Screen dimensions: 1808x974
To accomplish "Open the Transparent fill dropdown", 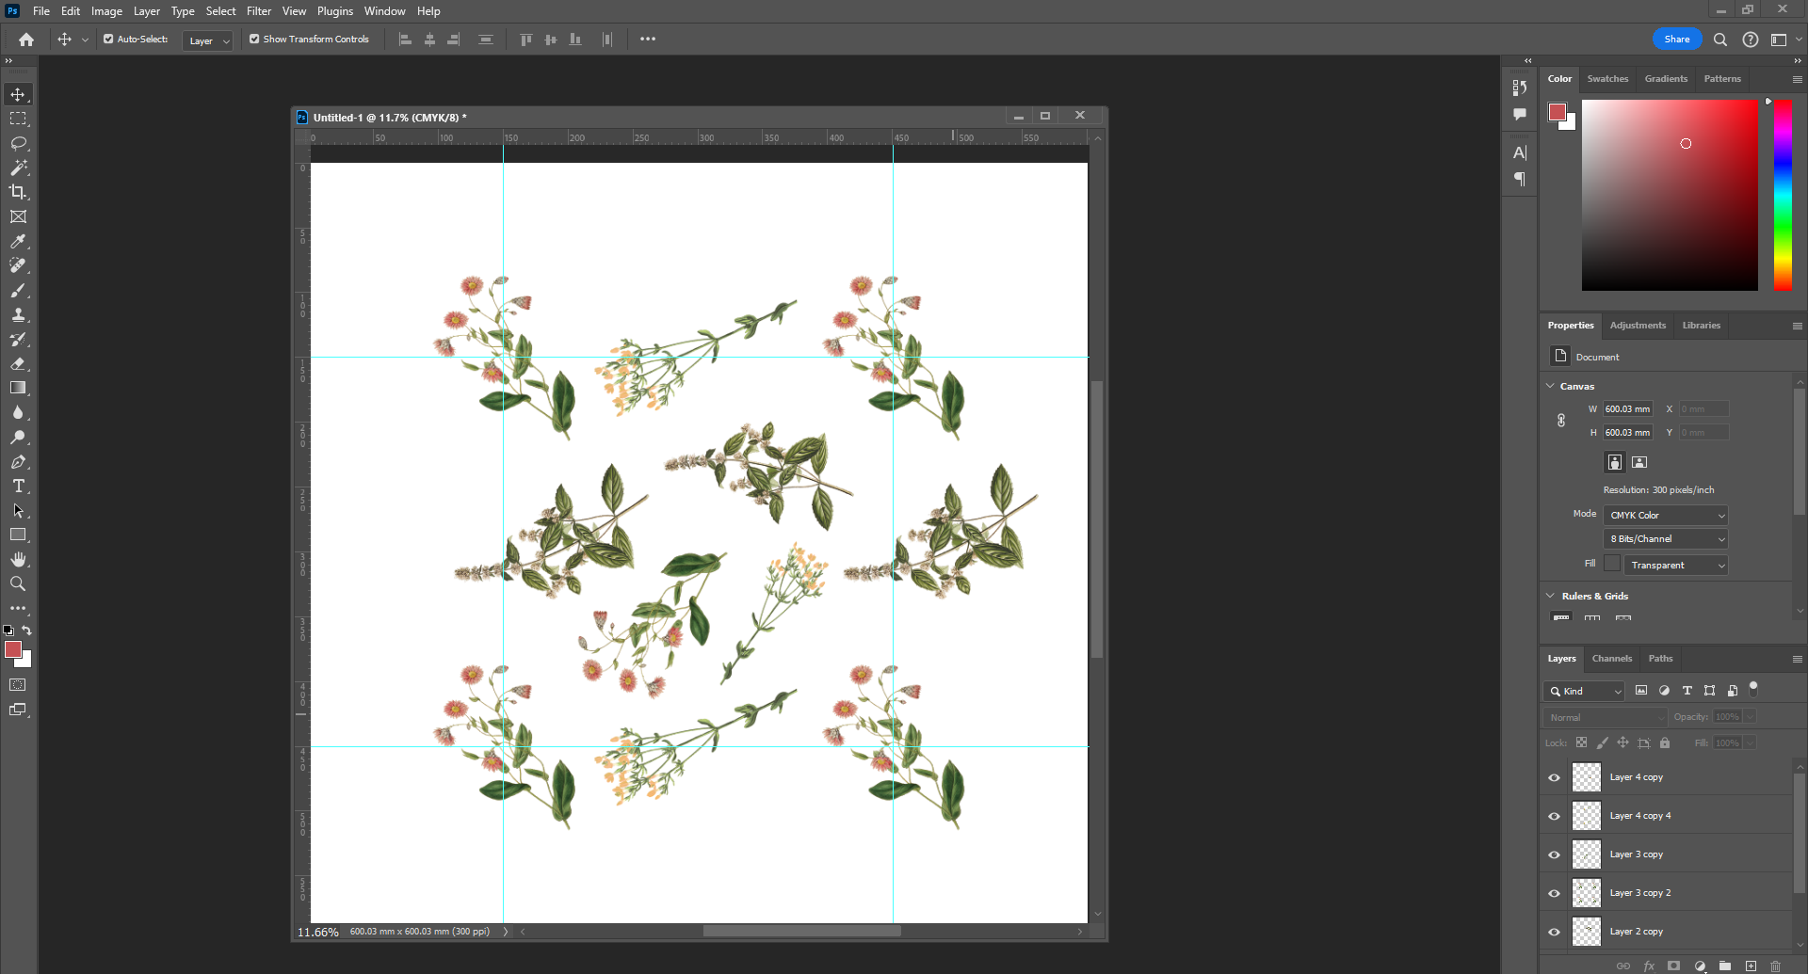I will [1676, 565].
